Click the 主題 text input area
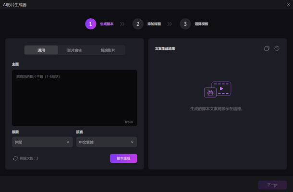Screen dimensions: 293x192 click(x=74, y=98)
